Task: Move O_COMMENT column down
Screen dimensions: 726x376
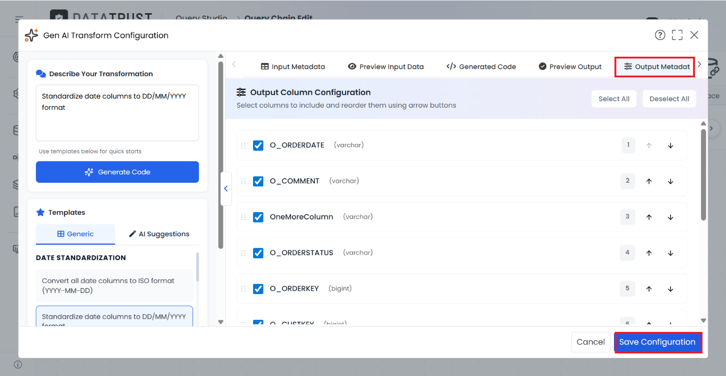Action: click(x=671, y=181)
